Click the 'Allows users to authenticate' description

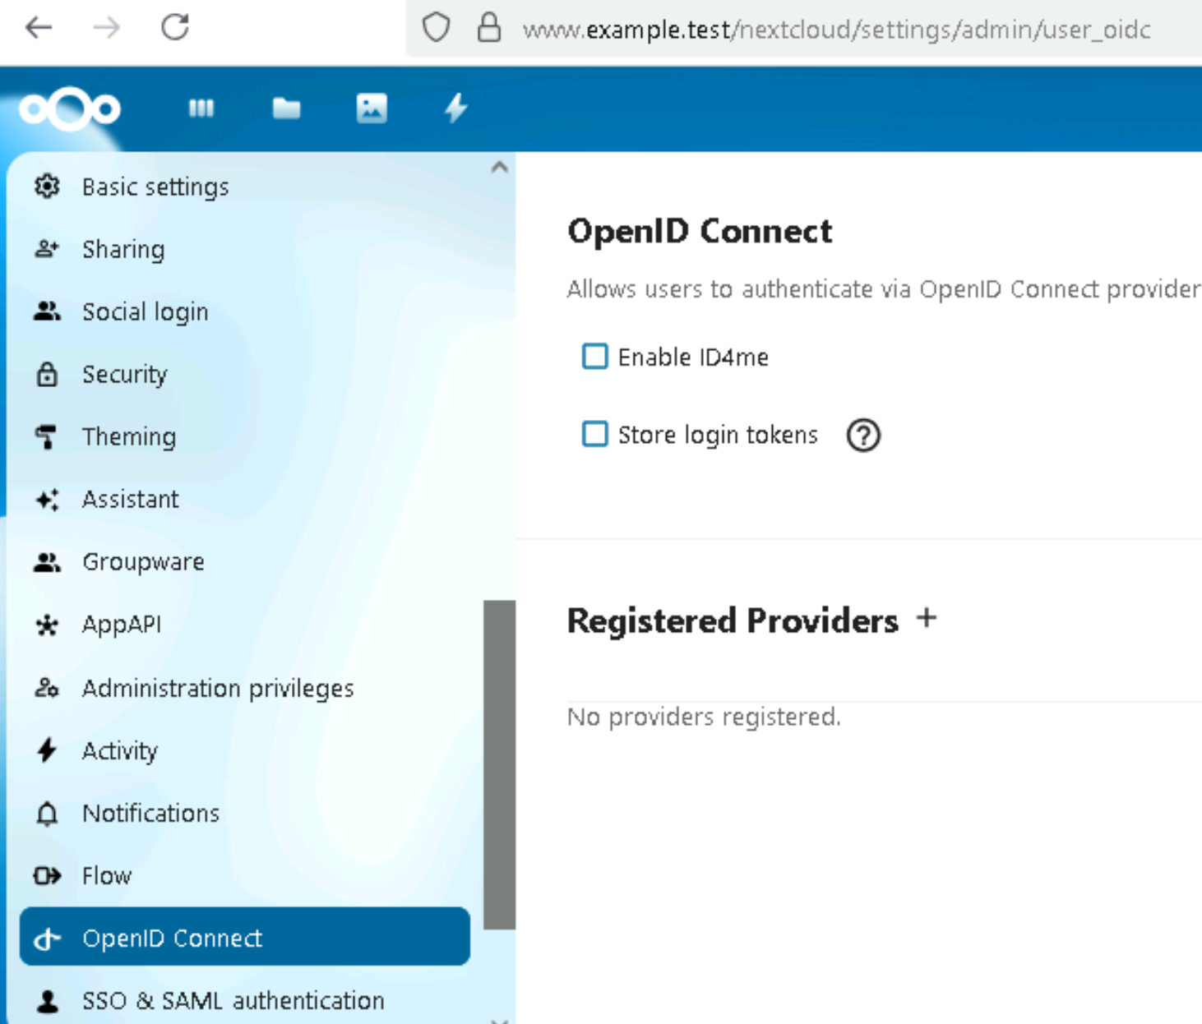884,289
